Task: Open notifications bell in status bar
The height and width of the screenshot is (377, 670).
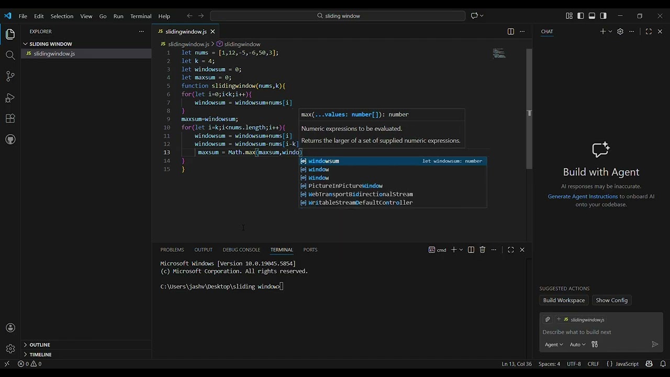Action: 663,364
